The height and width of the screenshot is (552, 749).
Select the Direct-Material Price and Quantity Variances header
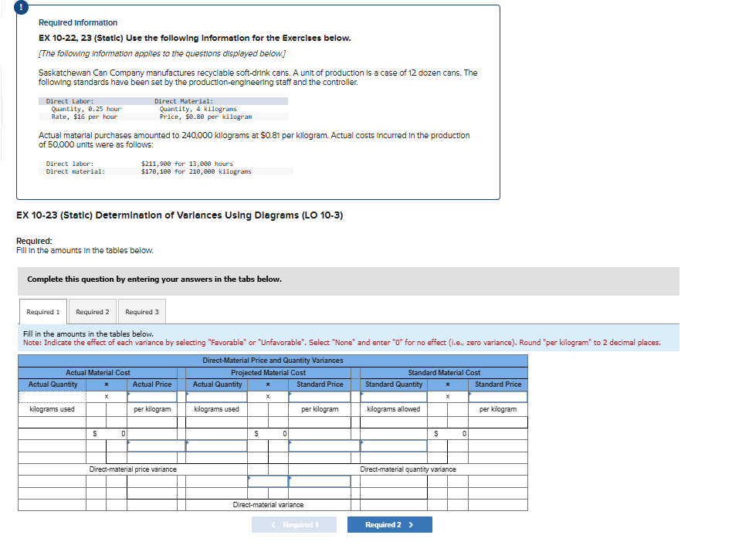pos(271,360)
